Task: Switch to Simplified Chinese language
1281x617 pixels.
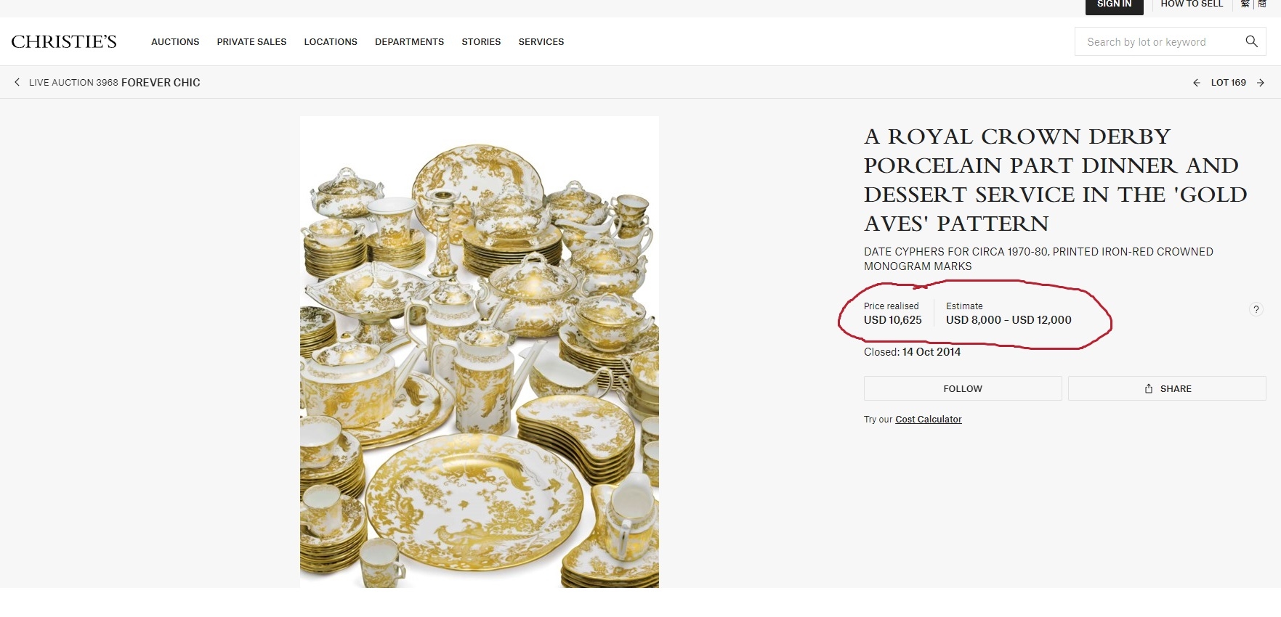Action: click(1262, 4)
